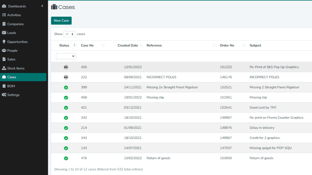The width and height of the screenshot is (312, 175).
Task: Click the New Case button
Action: pyautogui.click(x=61, y=20)
